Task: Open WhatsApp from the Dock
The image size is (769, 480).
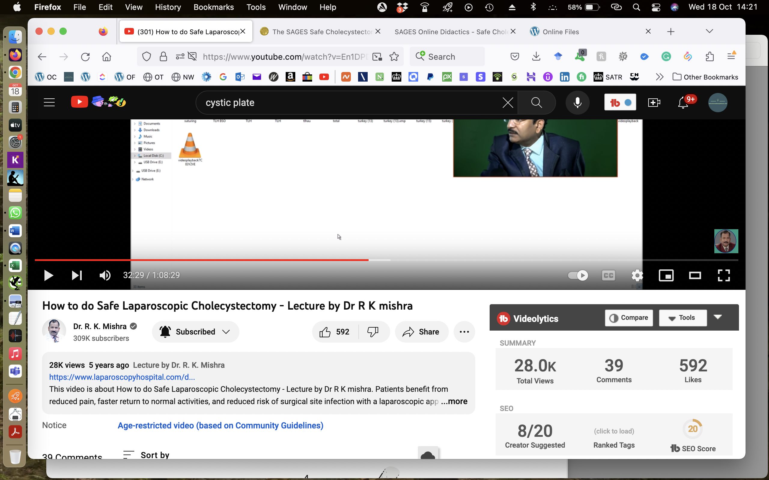Action: pos(15,213)
